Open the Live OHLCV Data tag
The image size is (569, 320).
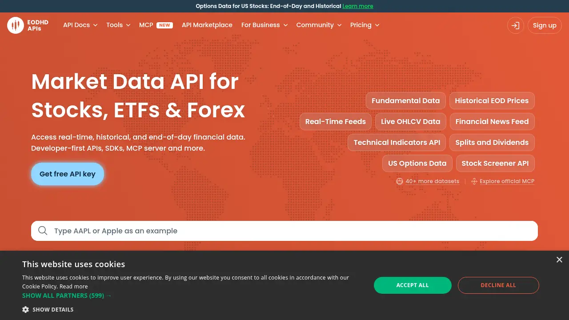coord(411,121)
